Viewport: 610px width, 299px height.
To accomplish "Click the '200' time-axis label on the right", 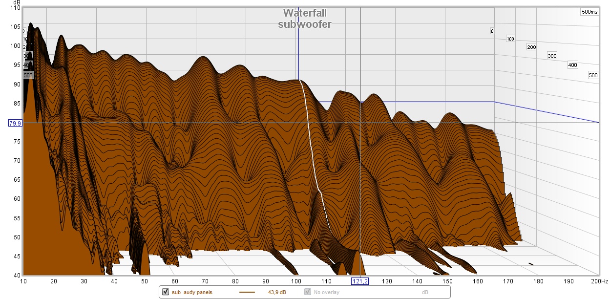I will [531, 47].
